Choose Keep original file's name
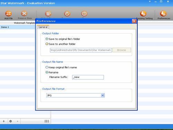The width and height of the screenshot is (173, 130). (61, 67)
